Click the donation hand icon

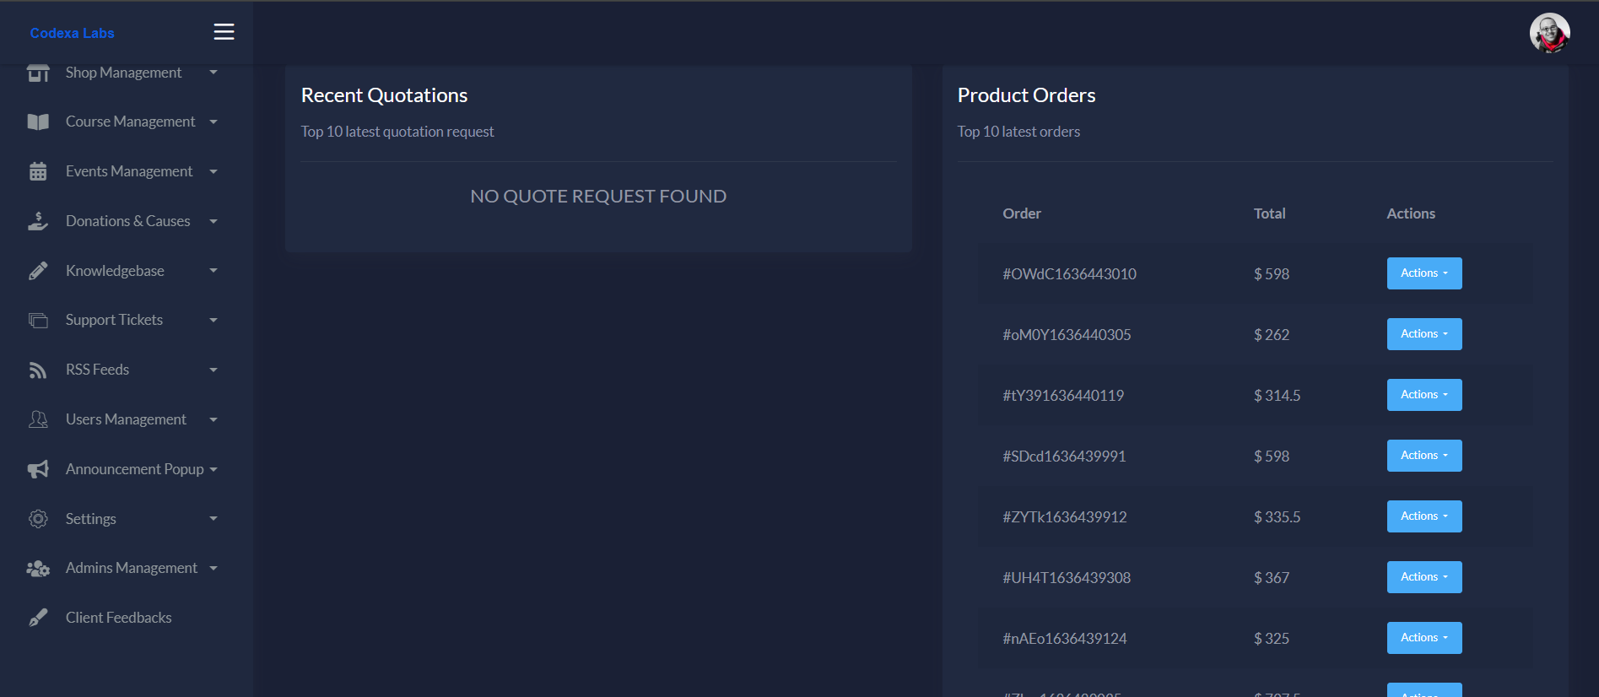pos(38,221)
